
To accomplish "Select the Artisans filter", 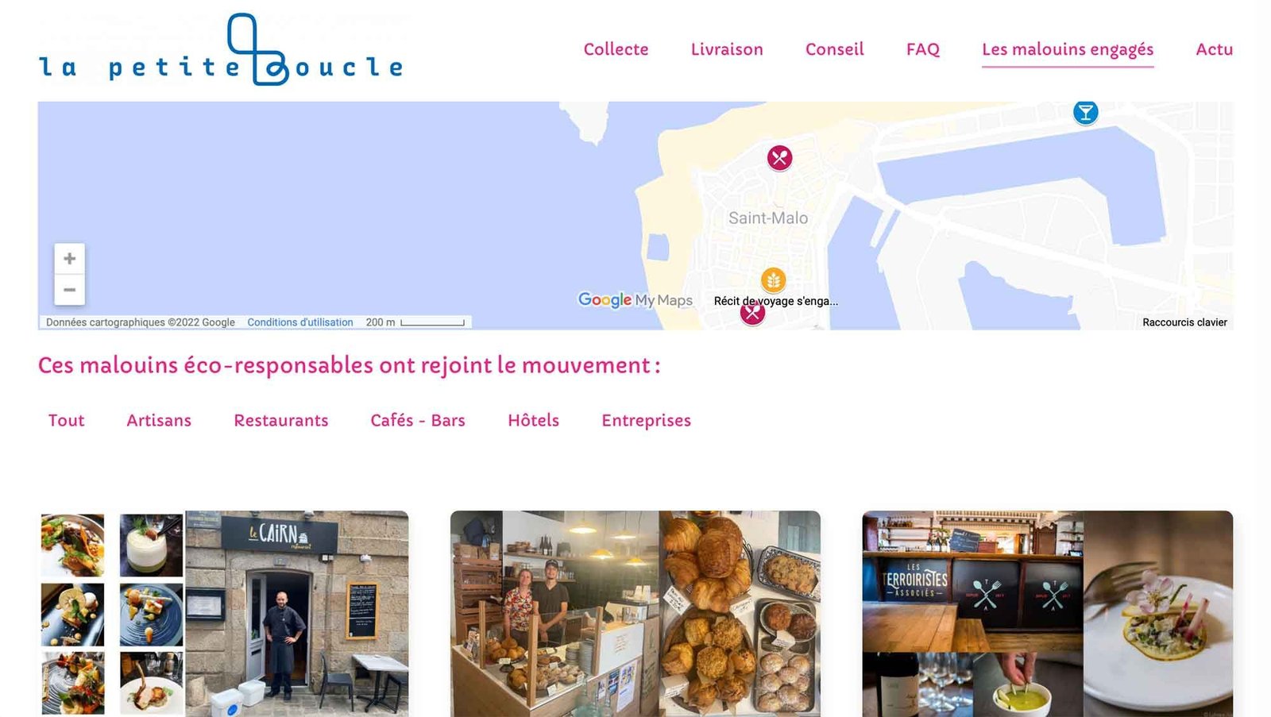I will [x=159, y=420].
